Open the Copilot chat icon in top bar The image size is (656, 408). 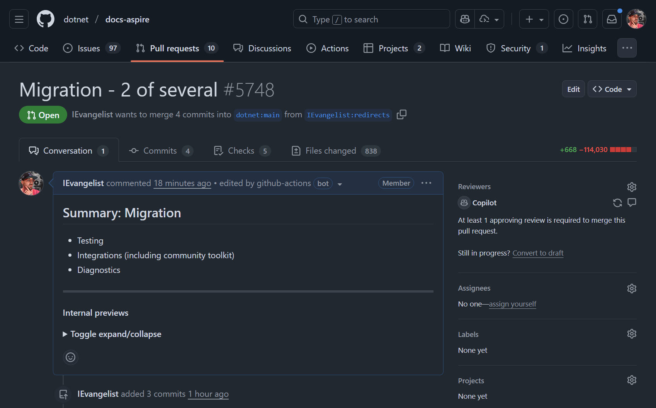(464, 19)
